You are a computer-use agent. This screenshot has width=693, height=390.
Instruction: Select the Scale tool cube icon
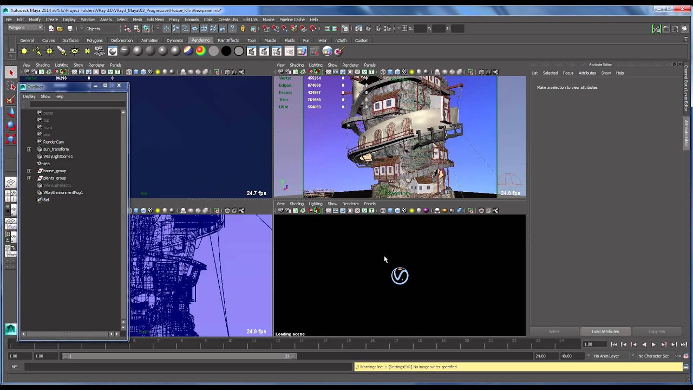click(11, 139)
